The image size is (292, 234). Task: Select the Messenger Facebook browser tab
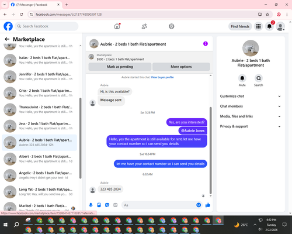(x=36, y=5)
